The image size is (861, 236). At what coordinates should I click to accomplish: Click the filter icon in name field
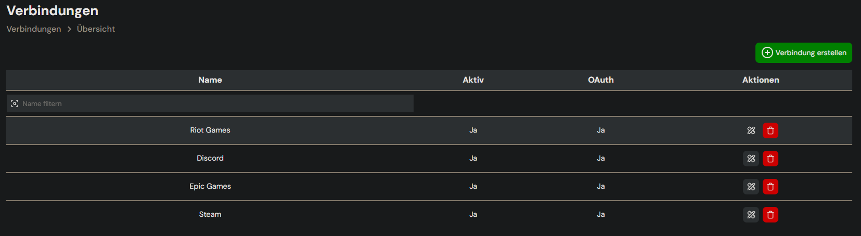click(x=15, y=103)
